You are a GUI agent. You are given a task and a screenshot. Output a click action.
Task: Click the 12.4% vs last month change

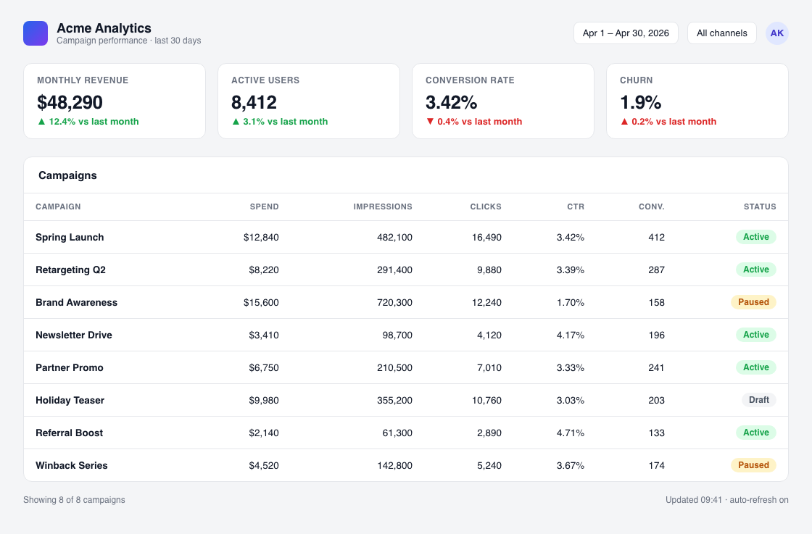88,122
